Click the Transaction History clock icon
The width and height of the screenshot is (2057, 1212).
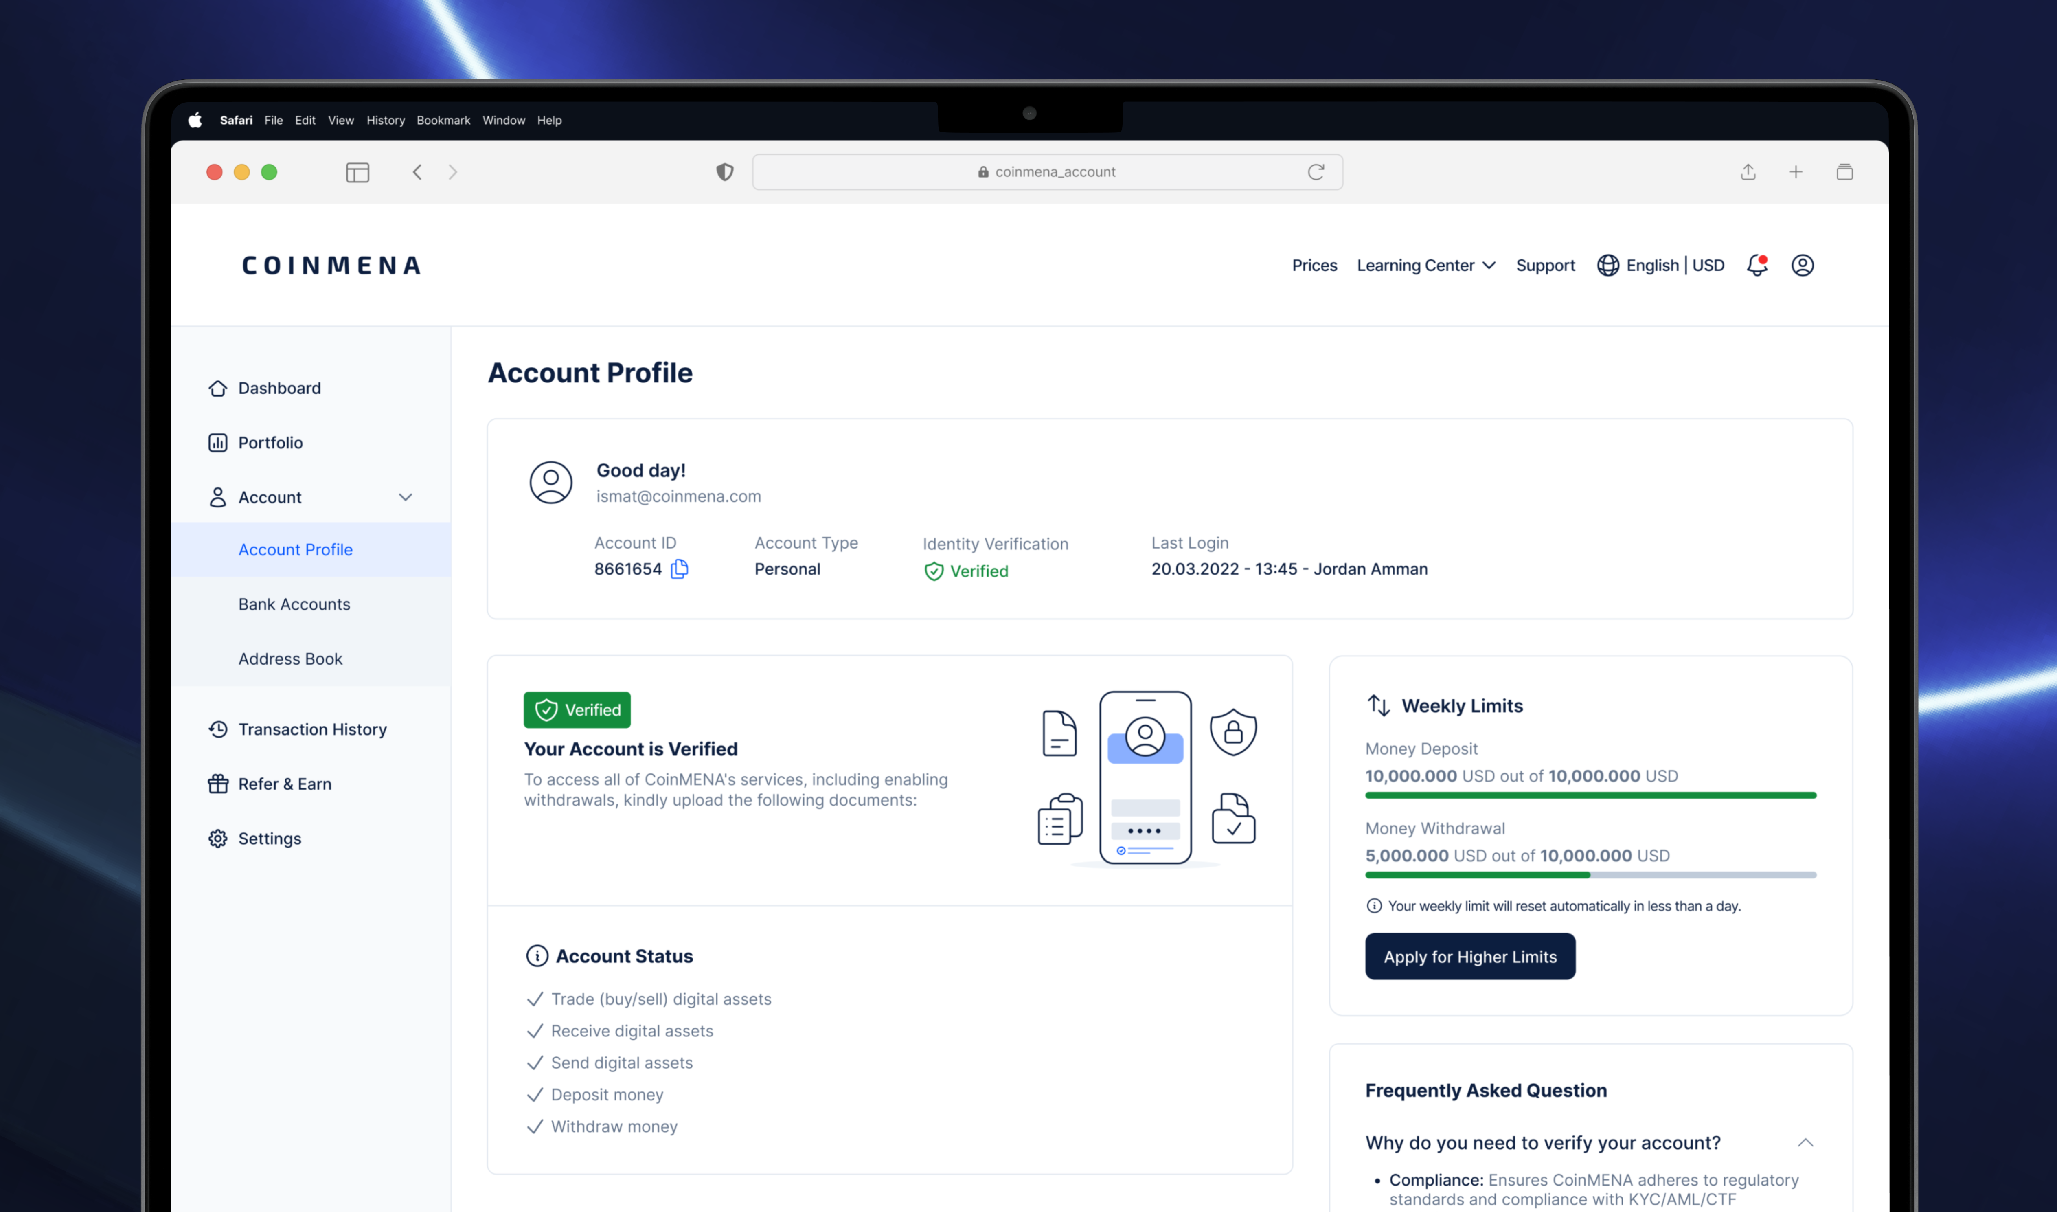coord(218,729)
